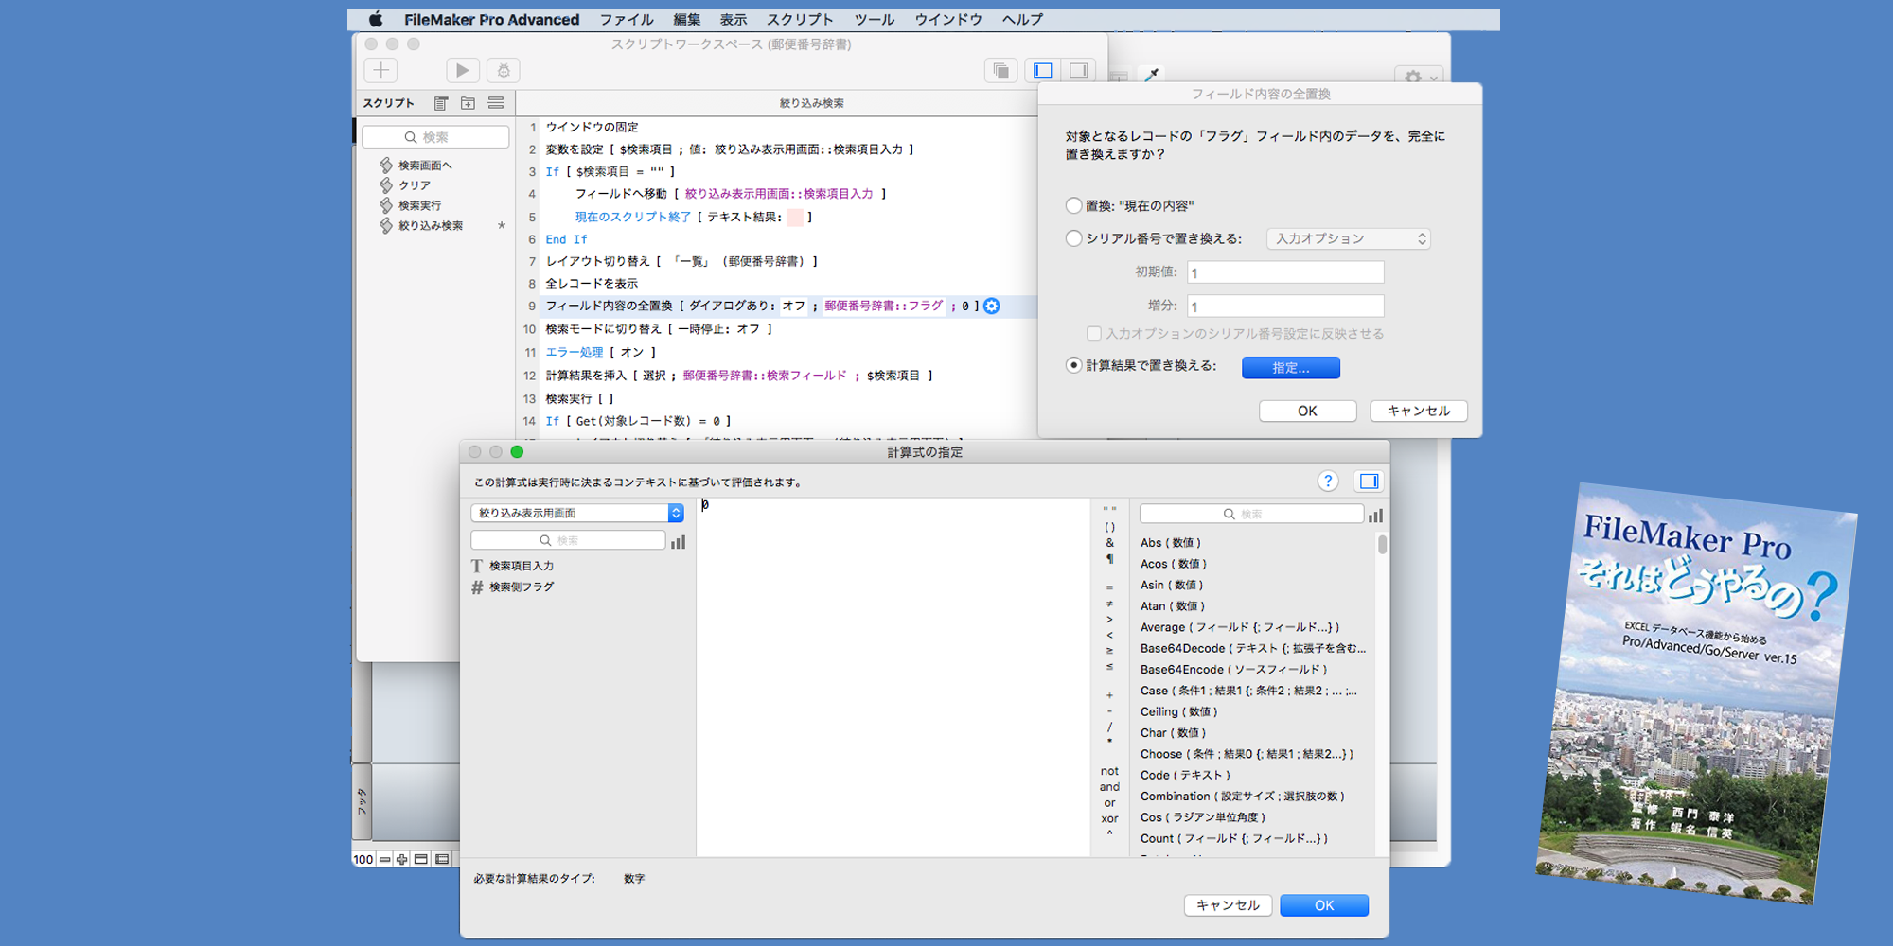Open the スクリプト menu in menu bar
Image resolution: width=1893 pixels, height=946 pixels.
(800, 19)
